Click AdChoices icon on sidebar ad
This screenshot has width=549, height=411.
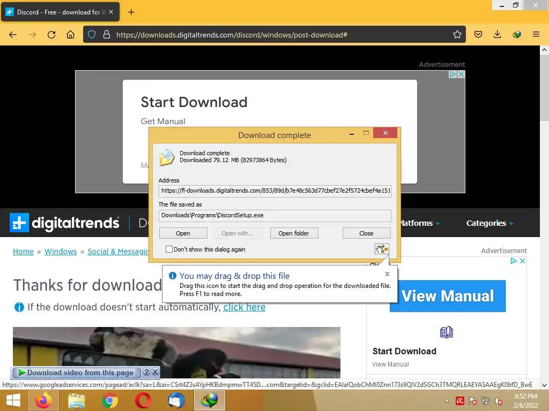514,261
